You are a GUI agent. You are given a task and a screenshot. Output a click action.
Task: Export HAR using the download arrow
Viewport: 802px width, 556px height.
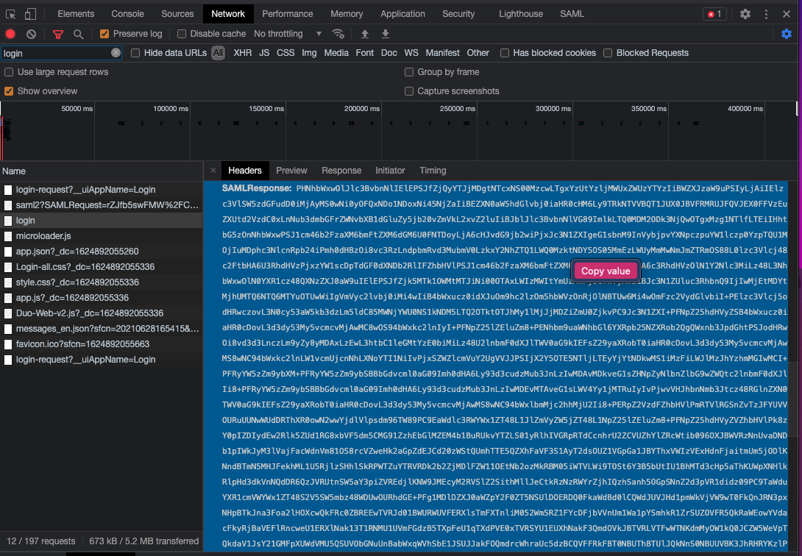click(x=385, y=33)
